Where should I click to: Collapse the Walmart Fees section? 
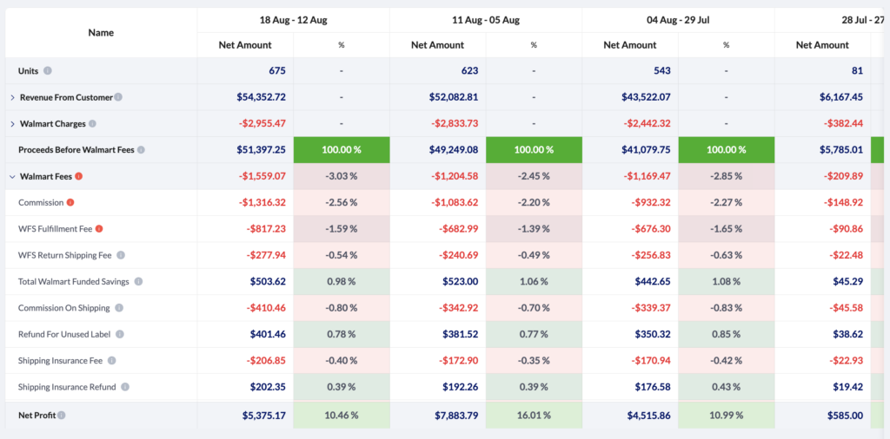(12, 176)
